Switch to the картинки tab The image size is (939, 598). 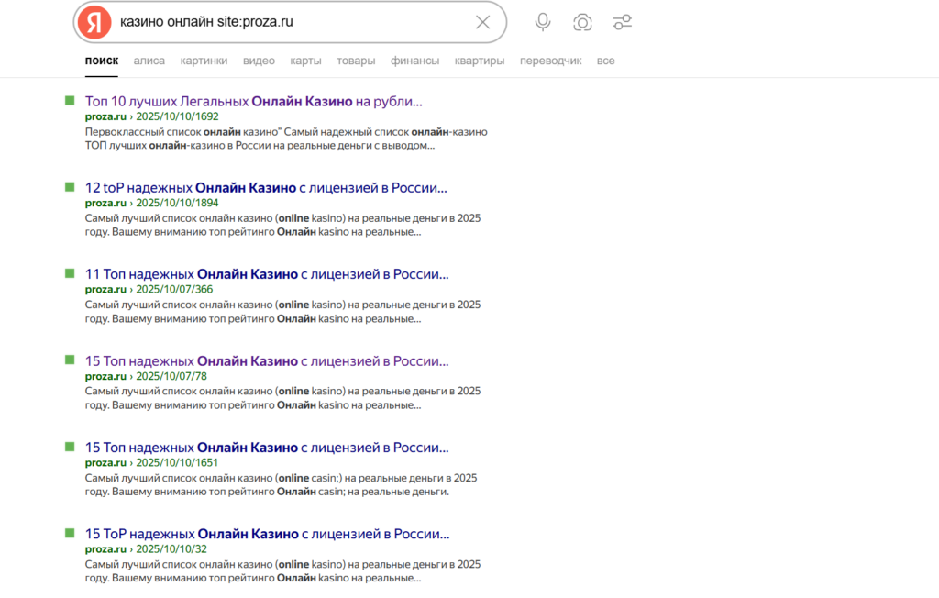[204, 61]
